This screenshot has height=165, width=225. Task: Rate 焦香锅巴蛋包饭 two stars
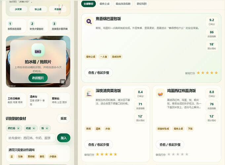coord(203,73)
